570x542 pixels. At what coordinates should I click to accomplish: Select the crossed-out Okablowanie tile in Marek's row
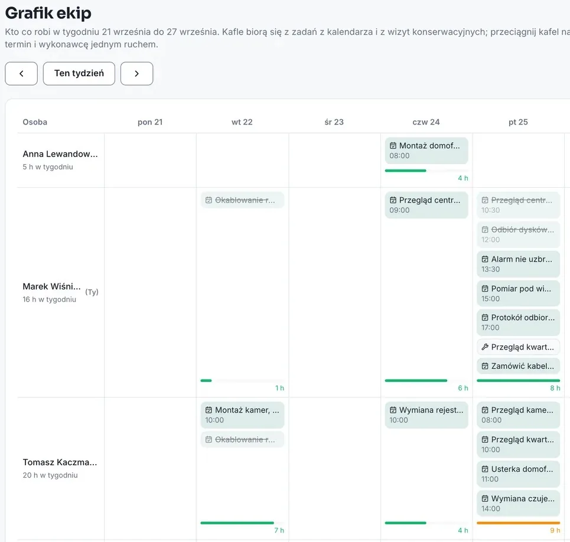point(242,200)
